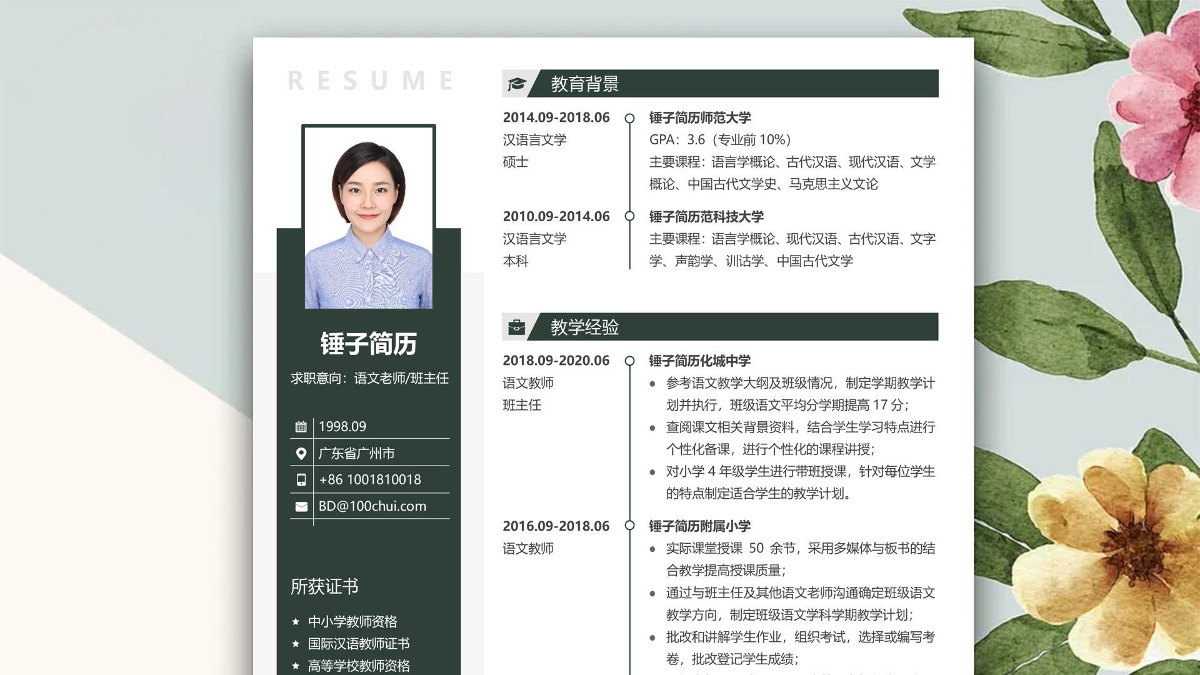Screen dimensions: 1200x675
Task: Click the bullet starting 参考语文教学大纲及班级情况
Action: (x=792, y=394)
